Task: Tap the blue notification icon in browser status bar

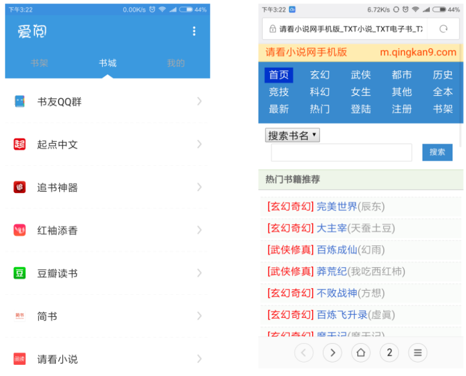Action: pos(292,9)
